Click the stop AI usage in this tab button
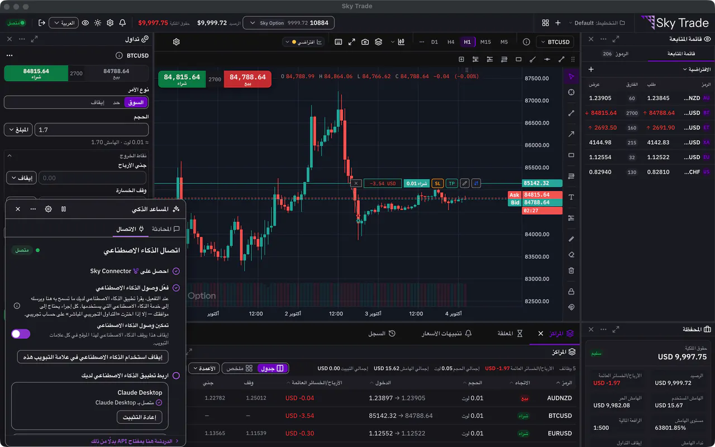The height and width of the screenshot is (447, 715). tap(93, 356)
